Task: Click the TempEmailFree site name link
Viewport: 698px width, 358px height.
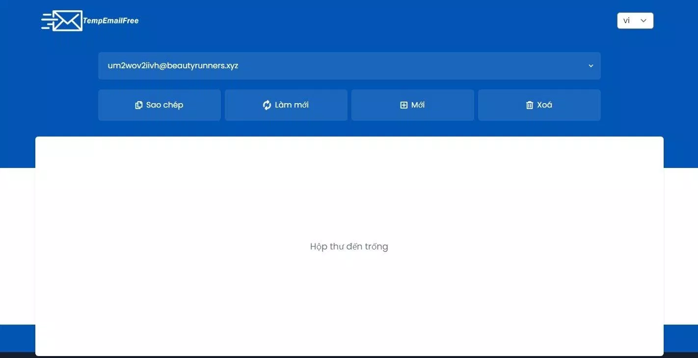Action: point(110,20)
